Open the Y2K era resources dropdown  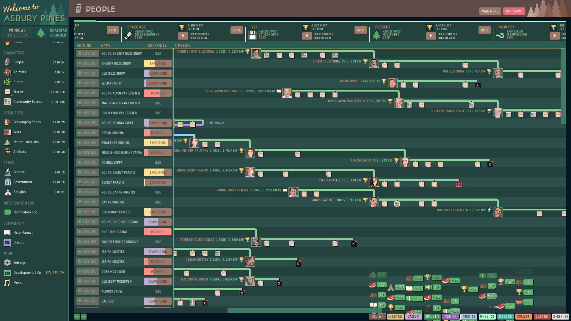pyautogui.click(x=307, y=36)
